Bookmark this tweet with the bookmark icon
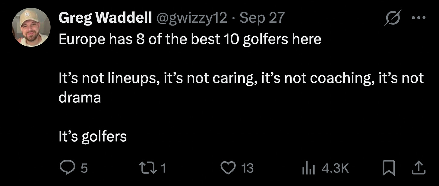 [389, 168]
